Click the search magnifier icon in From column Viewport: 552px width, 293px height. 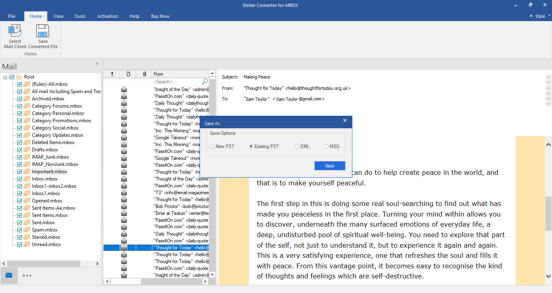tap(205, 82)
